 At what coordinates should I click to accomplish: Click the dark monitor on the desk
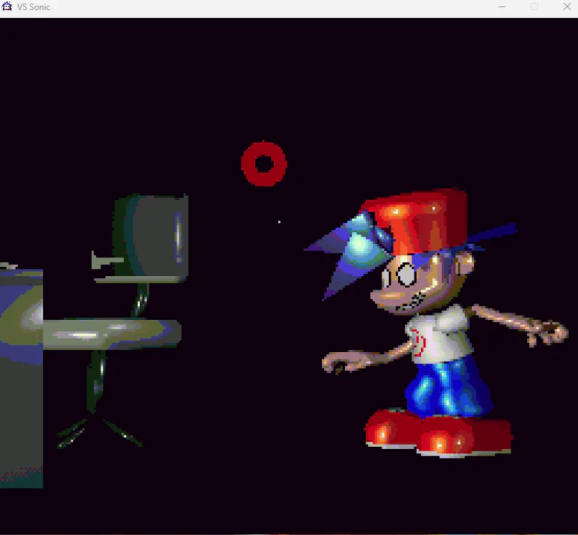(x=151, y=237)
